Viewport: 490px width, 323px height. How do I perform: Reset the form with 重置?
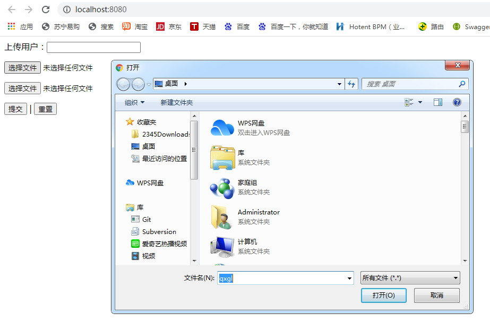45,109
